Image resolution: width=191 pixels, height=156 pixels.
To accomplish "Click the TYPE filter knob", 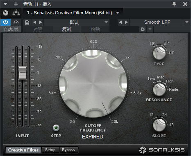I will (159, 53).
